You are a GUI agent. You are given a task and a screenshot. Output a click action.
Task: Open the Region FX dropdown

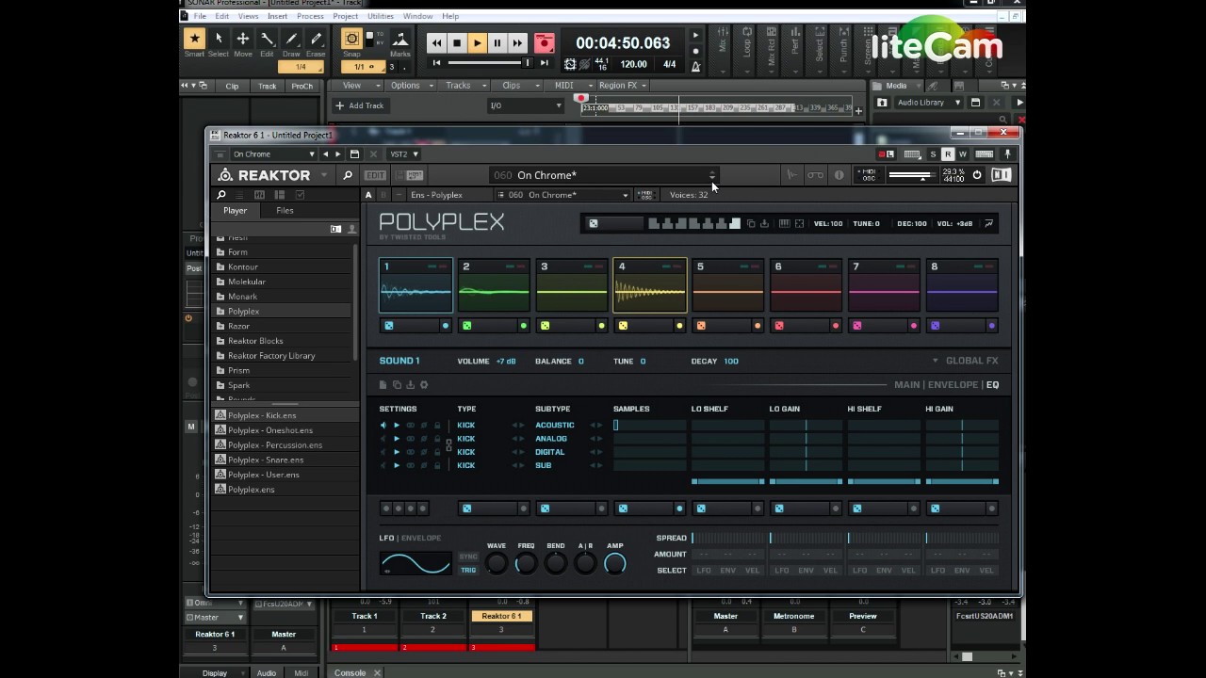click(624, 86)
